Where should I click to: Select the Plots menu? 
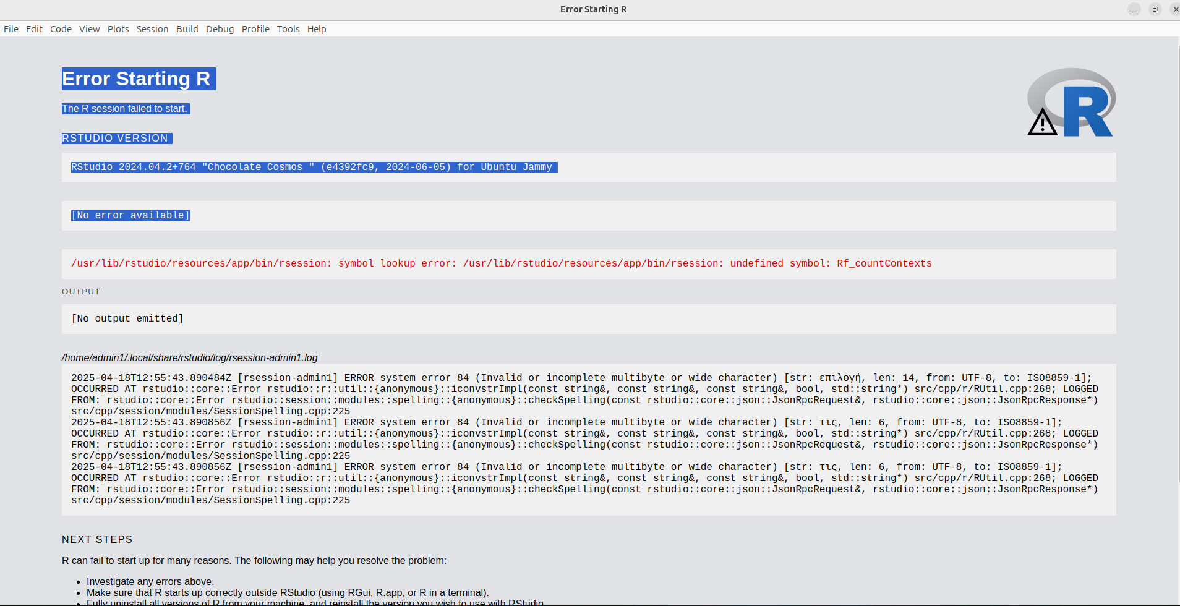pyautogui.click(x=118, y=29)
